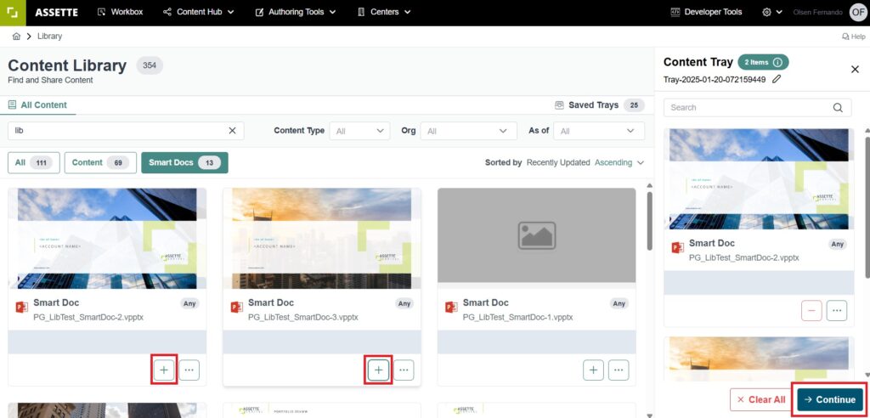Screen dimensions: 870x418
Task: Click the 2 Items tray info badge
Action: (764, 62)
